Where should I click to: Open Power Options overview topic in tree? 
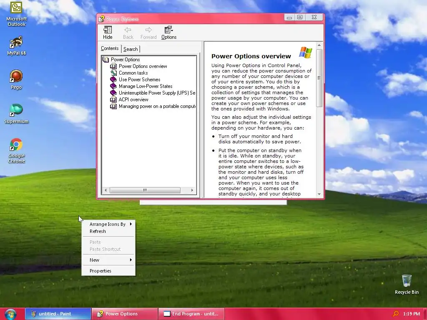click(x=143, y=66)
